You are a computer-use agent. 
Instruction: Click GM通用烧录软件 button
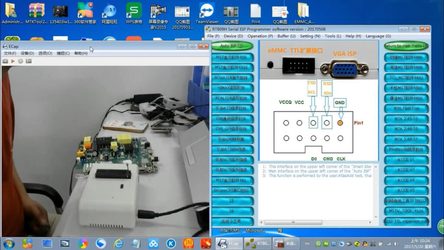pos(232,119)
